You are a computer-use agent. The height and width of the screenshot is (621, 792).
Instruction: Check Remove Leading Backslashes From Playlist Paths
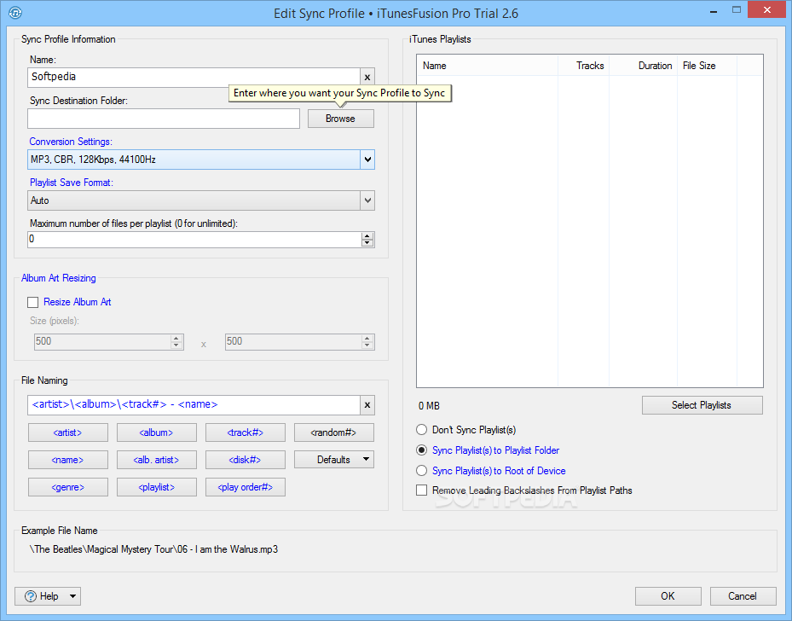[421, 490]
